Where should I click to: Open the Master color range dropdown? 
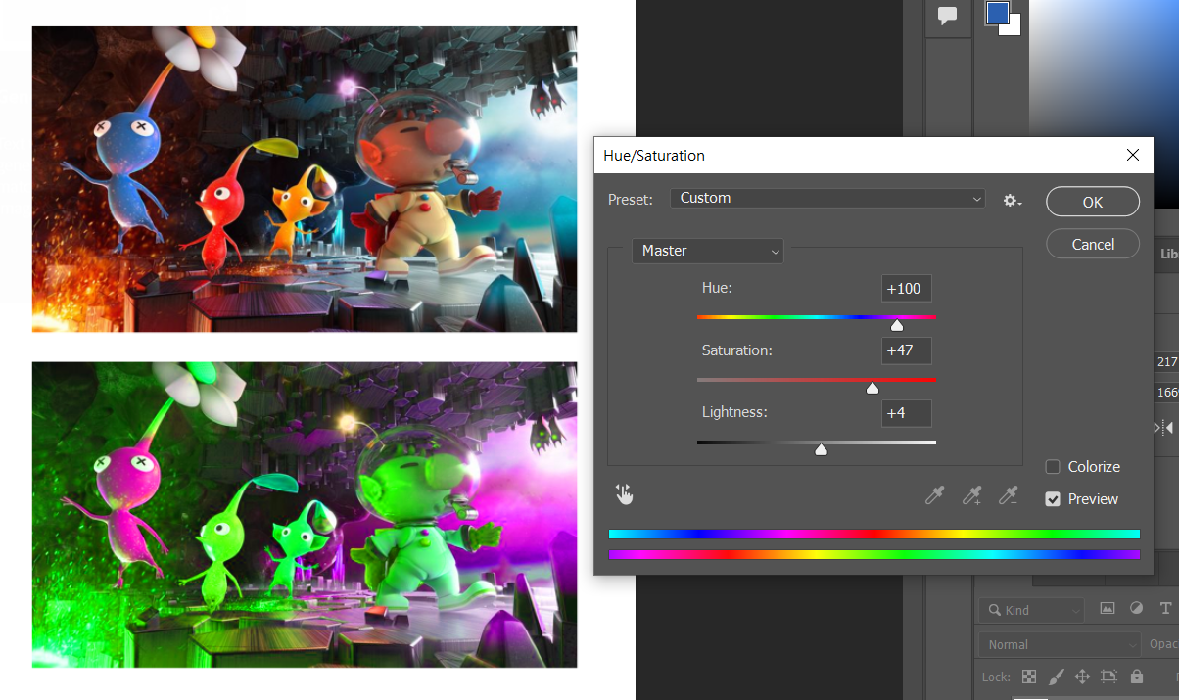pos(708,251)
